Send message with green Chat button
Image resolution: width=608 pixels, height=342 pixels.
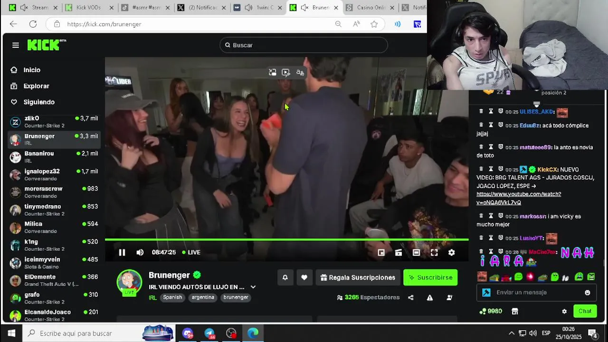(x=585, y=311)
